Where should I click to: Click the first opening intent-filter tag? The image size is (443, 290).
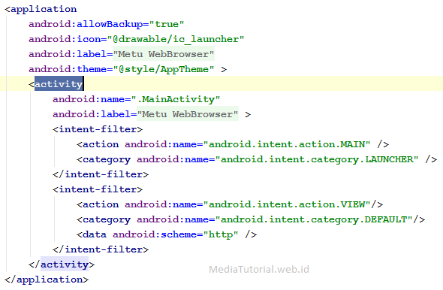[x=98, y=129]
